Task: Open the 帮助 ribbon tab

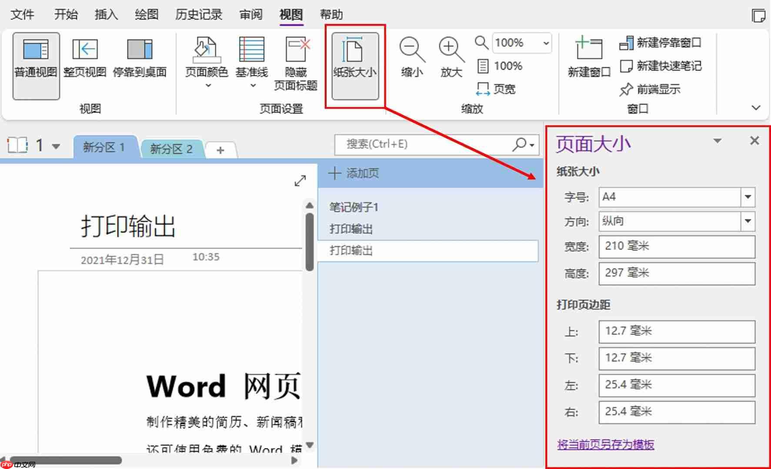Action: pos(331,15)
